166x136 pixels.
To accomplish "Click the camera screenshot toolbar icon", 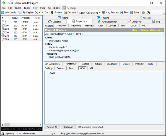I will 143,12.
